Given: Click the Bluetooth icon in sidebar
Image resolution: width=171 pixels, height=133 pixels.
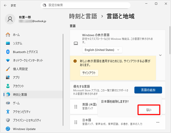Looking at the screenshot, I should tap(8, 52).
